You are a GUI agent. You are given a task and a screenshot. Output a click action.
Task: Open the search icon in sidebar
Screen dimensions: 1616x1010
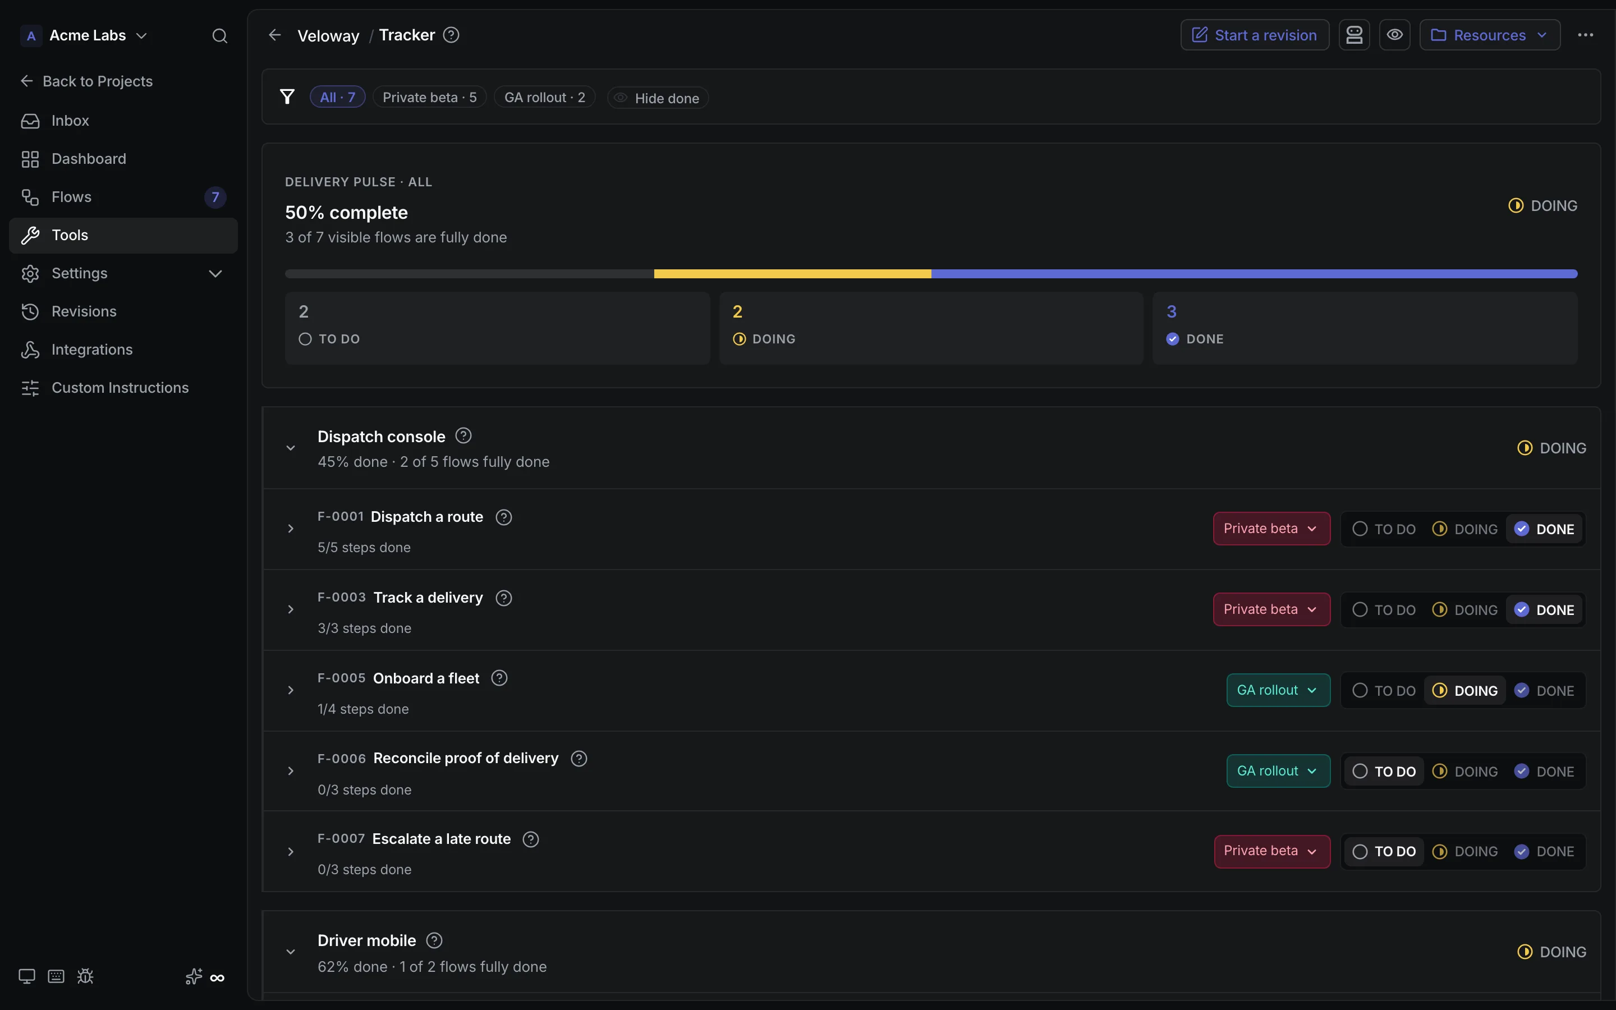pyautogui.click(x=220, y=35)
